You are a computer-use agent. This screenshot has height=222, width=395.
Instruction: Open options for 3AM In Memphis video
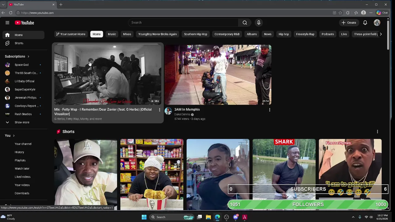point(270,110)
